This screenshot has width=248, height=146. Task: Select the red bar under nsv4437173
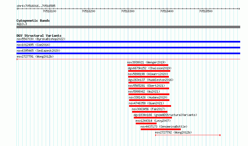(x=161, y=129)
